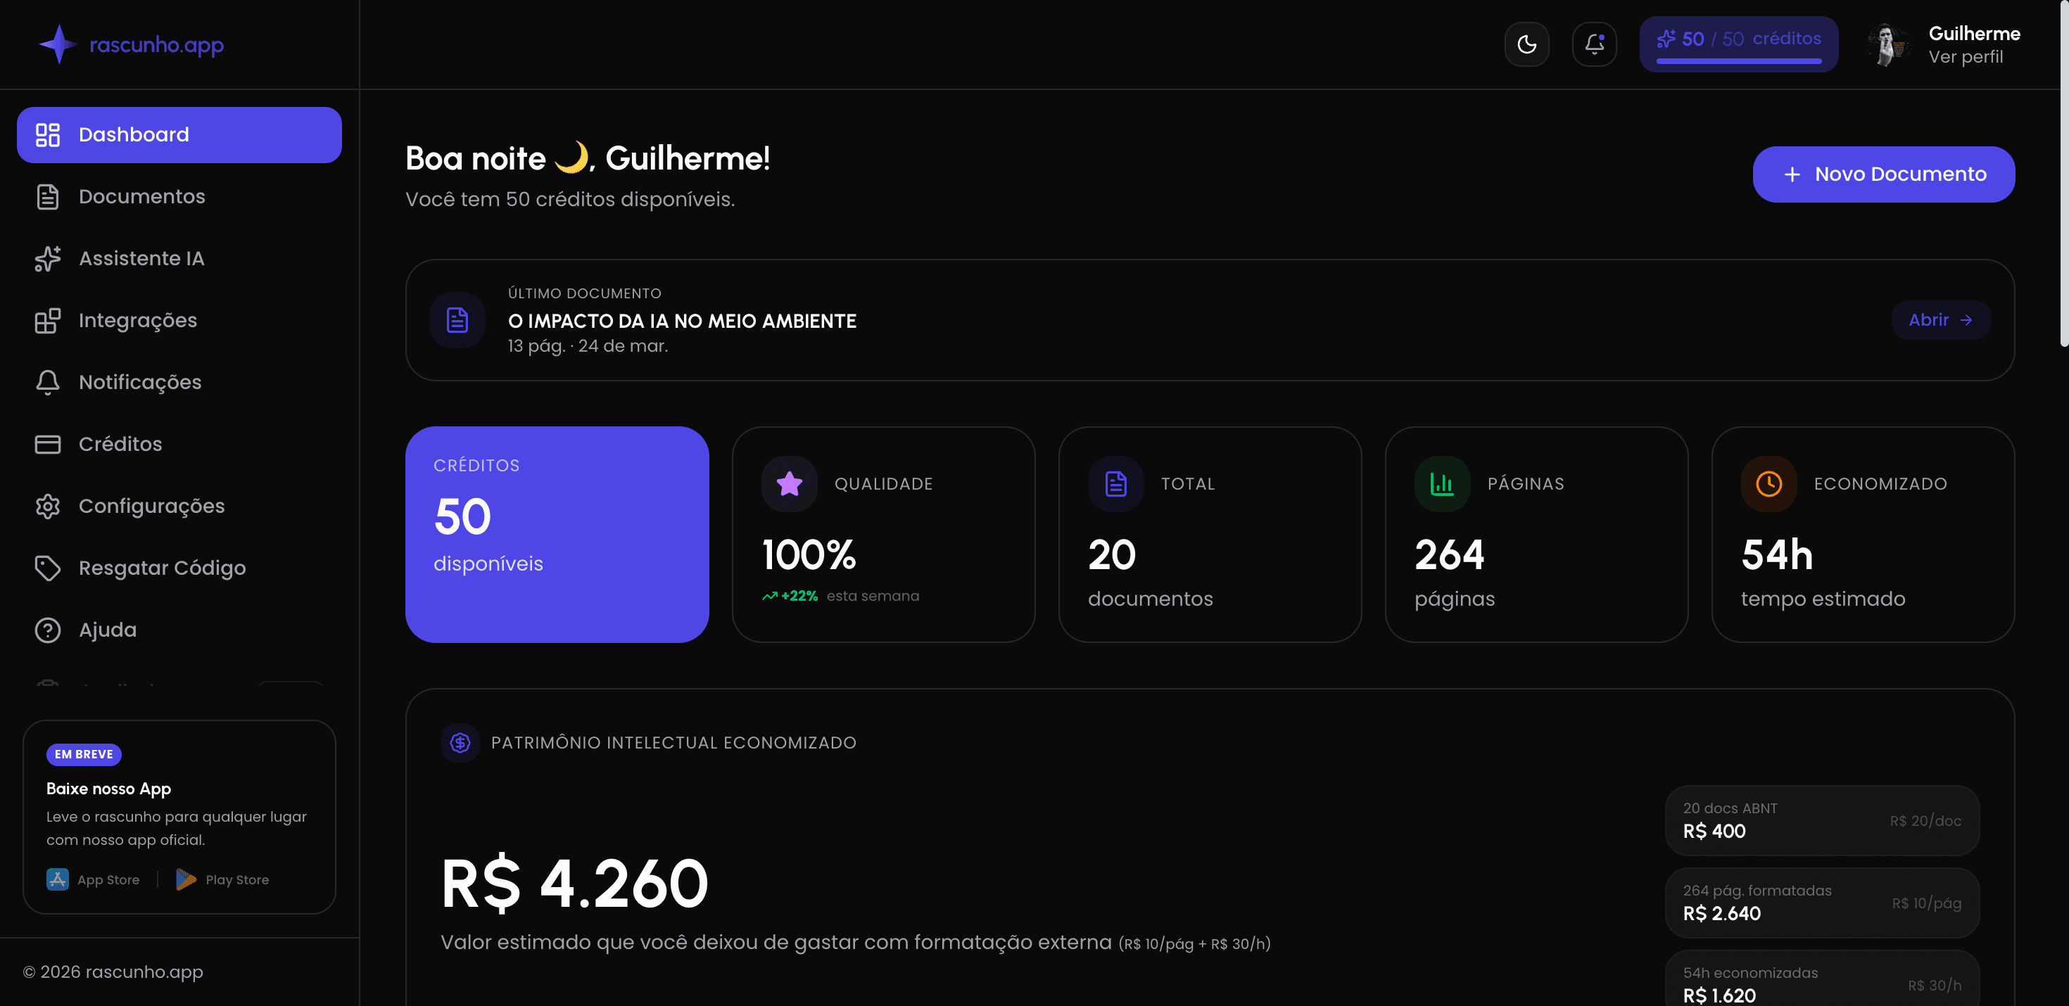This screenshot has width=2069, height=1006.
Task: Open the Documentos section icon in sidebar
Action: [x=47, y=196]
